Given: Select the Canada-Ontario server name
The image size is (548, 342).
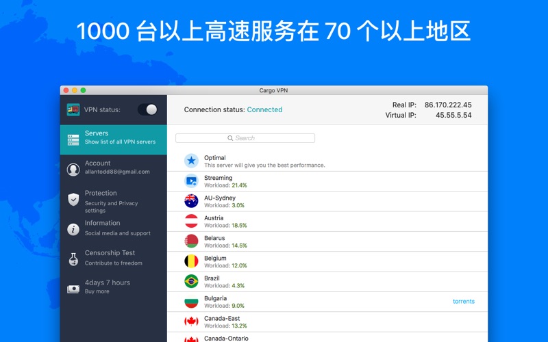Looking at the screenshot, I should point(226,338).
